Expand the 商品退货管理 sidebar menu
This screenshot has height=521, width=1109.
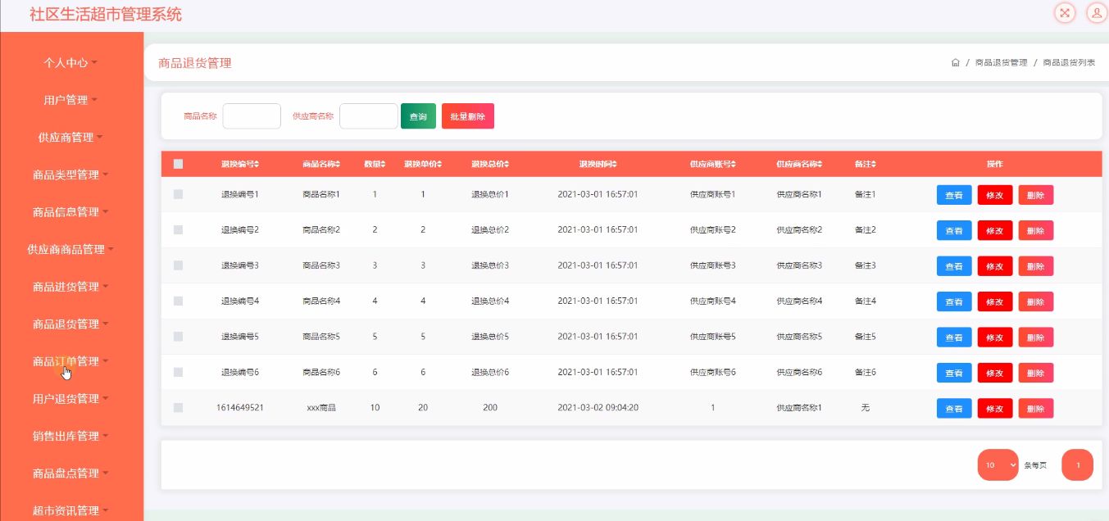pyautogui.click(x=71, y=324)
